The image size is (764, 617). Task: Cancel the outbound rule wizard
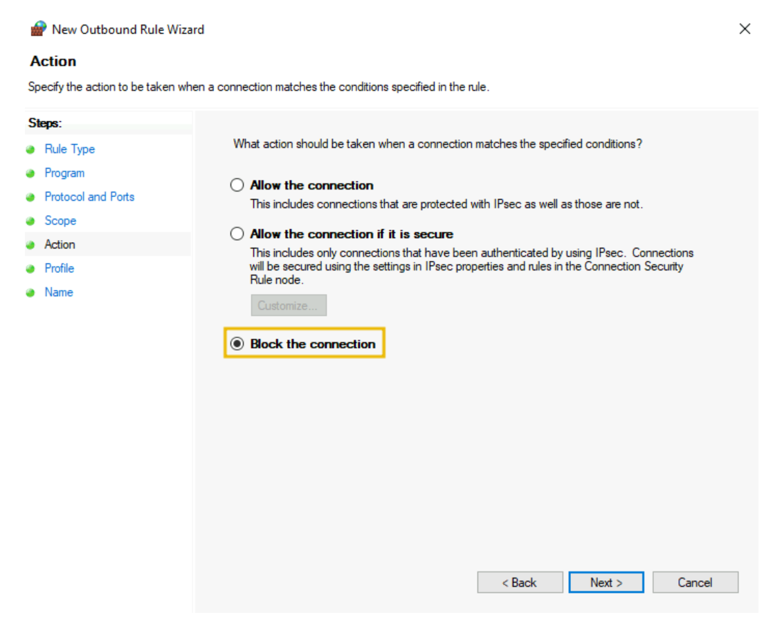click(695, 582)
